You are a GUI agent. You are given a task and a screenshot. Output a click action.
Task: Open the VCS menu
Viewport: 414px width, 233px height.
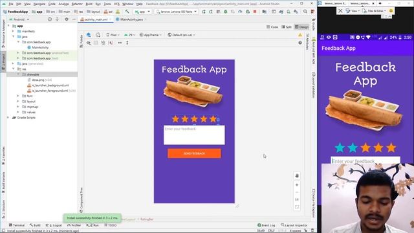[116, 4]
